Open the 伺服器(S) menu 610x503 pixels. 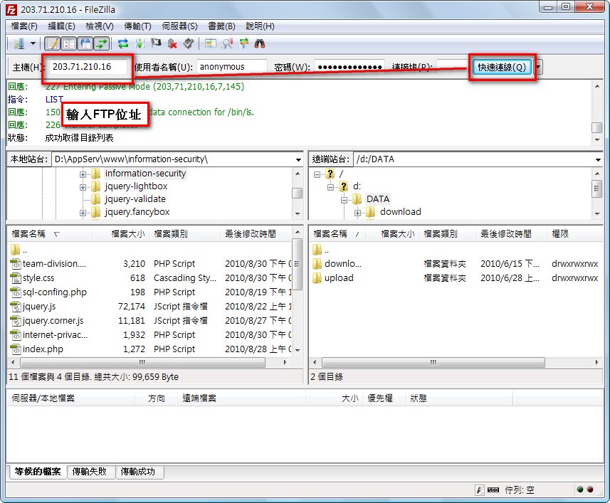(180, 26)
